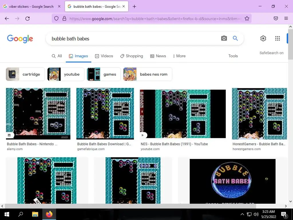This screenshot has height=220, width=293.
Task: Switch to Shopping results
Action: pos(132,56)
